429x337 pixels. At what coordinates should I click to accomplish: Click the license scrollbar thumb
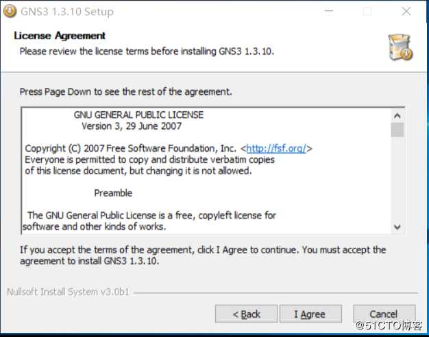pyautogui.click(x=397, y=130)
